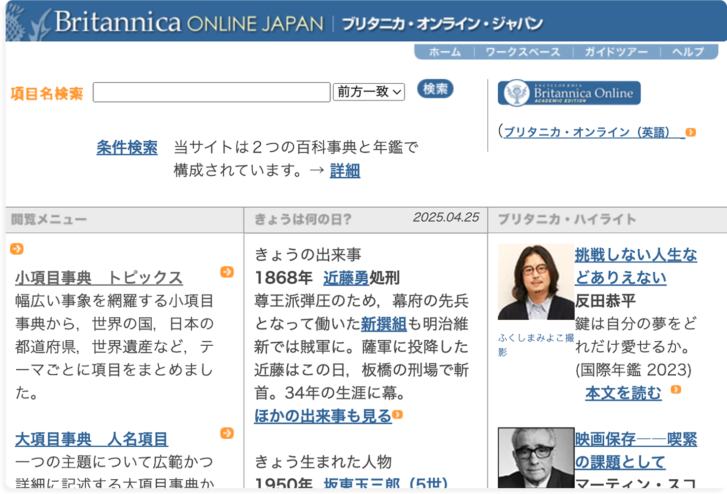The height and width of the screenshot is (494, 727).
Task: Open the Britannica Online Academic Edition banner
Action: [x=569, y=93]
